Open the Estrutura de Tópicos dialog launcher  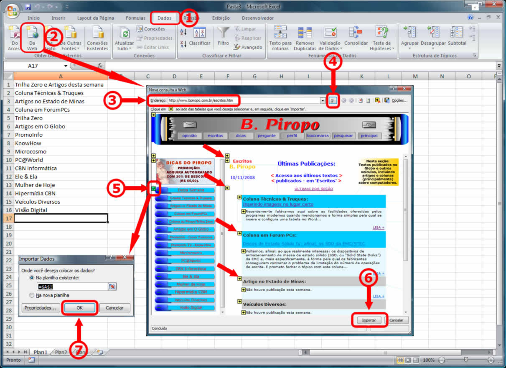[x=474, y=56]
